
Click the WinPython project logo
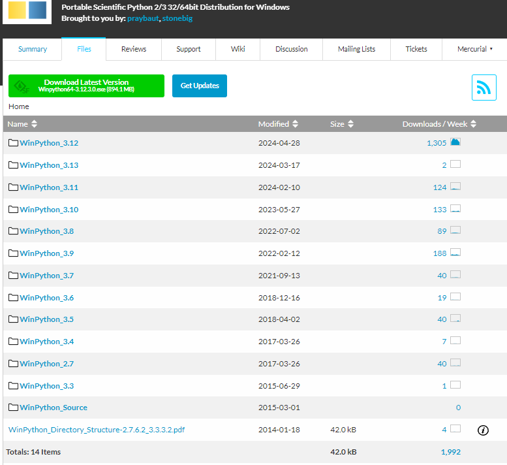[27, 11]
